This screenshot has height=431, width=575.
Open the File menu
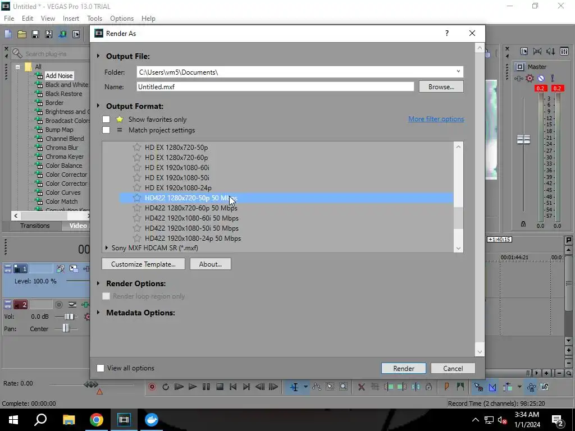pos(9,19)
